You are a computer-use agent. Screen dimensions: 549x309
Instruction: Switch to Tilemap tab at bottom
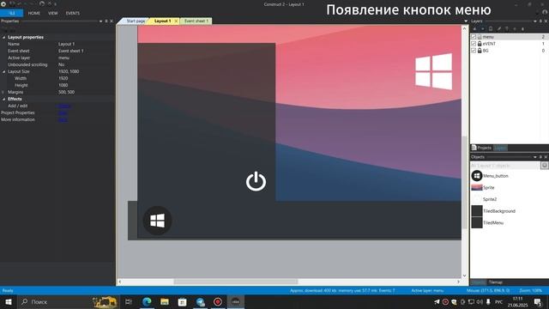click(x=496, y=282)
